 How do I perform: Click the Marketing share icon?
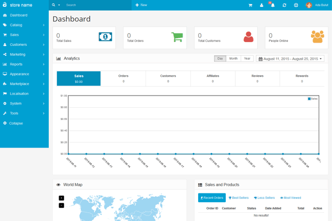click(x=5, y=54)
